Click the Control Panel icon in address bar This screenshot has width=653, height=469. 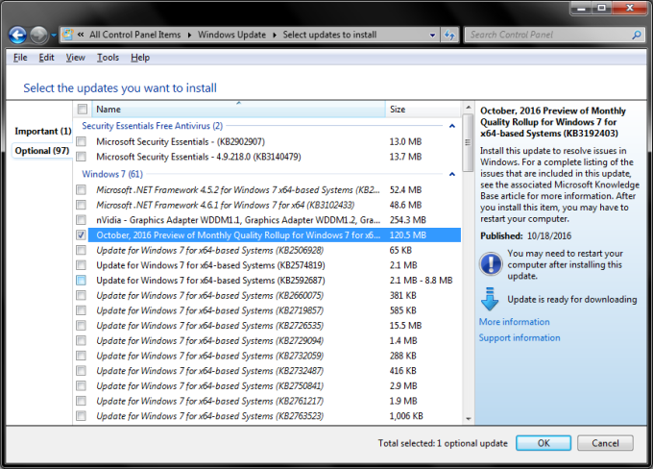coord(68,36)
